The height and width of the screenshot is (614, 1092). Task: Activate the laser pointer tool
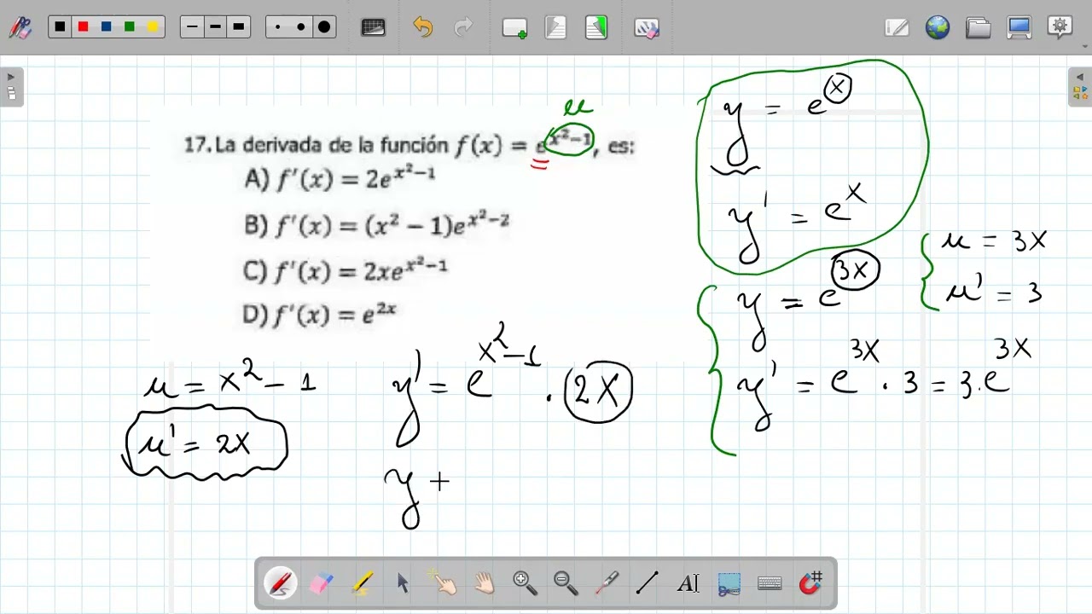[607, 583]
